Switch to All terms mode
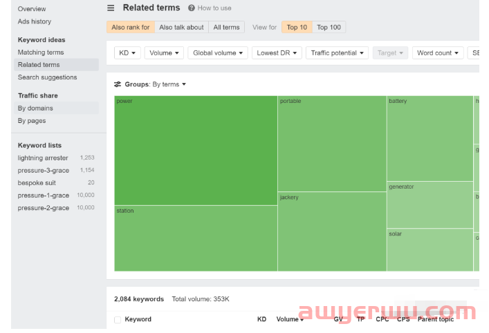Screen dimensions: 489x333 click(226, 27)
